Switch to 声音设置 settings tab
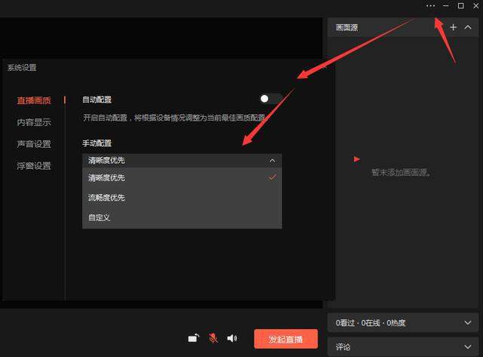The height and width of the screenshot is (357, 483). (34, 144)
